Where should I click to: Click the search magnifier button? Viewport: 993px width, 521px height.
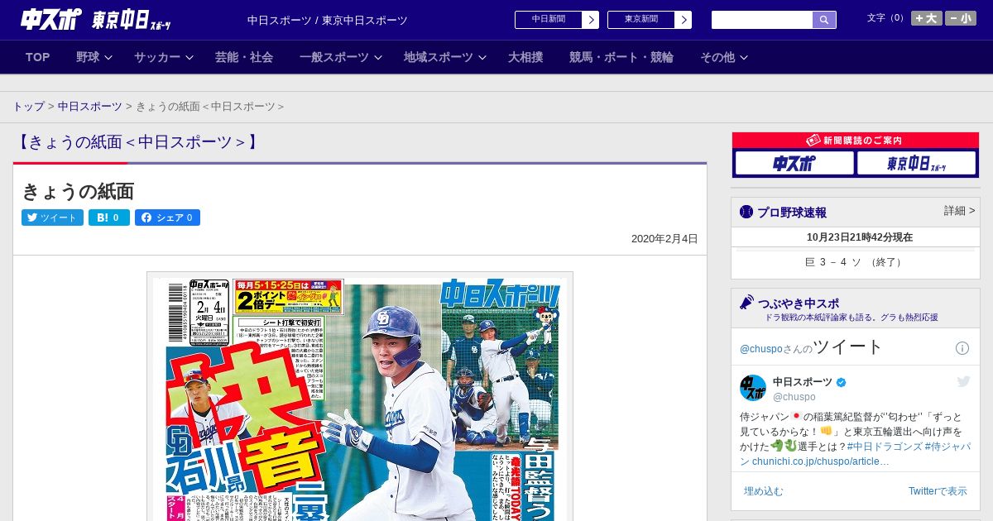coord(824,20)
